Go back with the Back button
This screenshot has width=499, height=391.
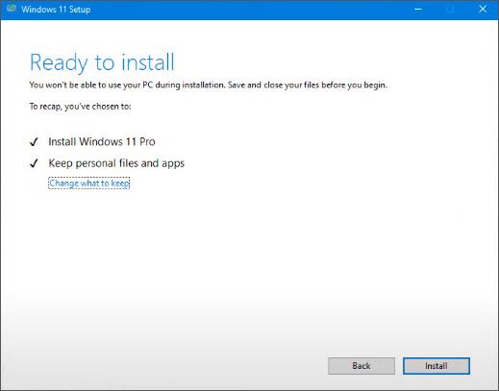click(362, 366)
